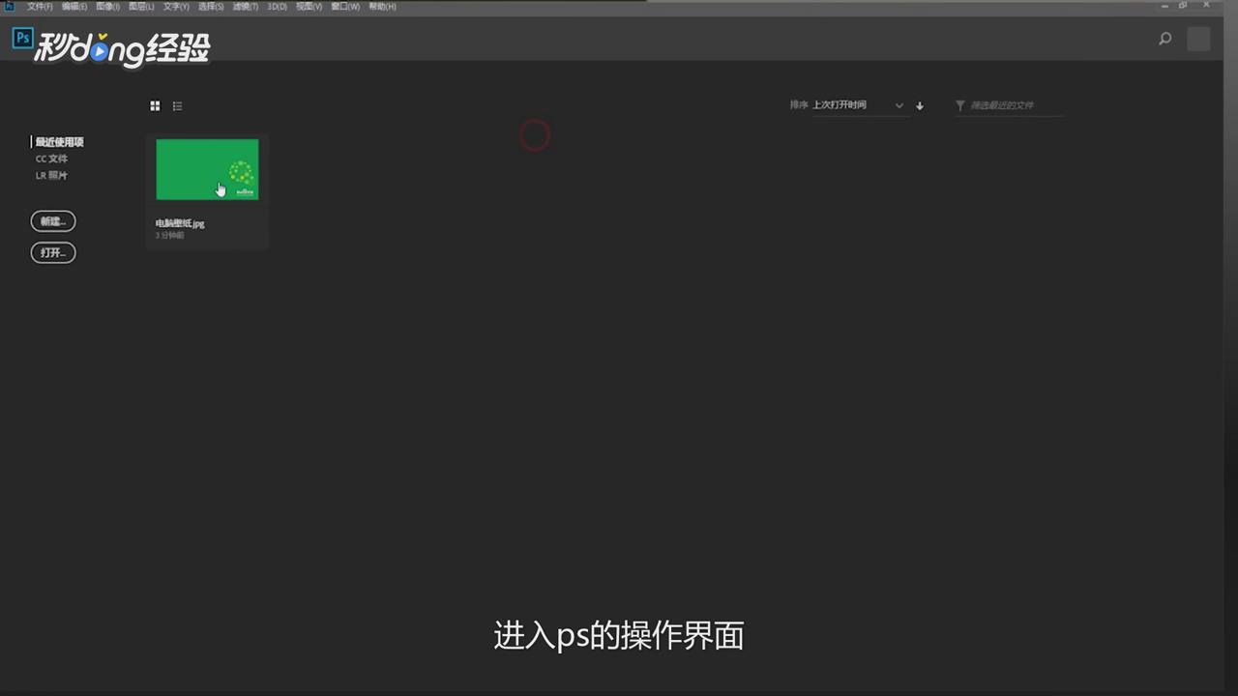Screen dimensions: 1238x696
Task: Open the 文字(Y) menu
Action: pos(176,7)
